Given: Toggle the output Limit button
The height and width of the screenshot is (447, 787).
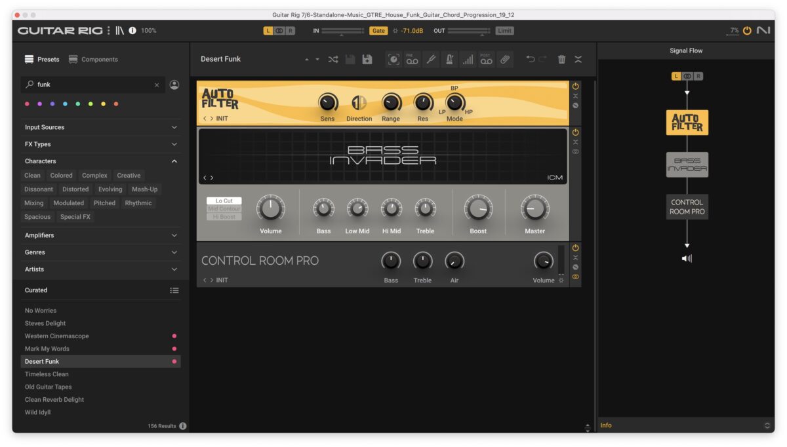Looking at the screenshot, I should tap(504, 31).
